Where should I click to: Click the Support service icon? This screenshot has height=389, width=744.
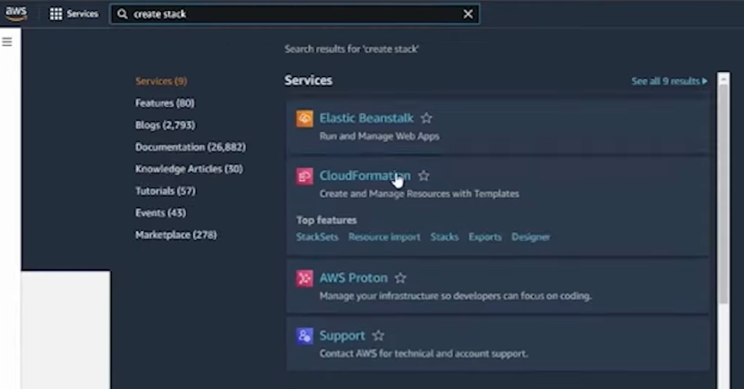pyautogui.click(x=305, y=335)
